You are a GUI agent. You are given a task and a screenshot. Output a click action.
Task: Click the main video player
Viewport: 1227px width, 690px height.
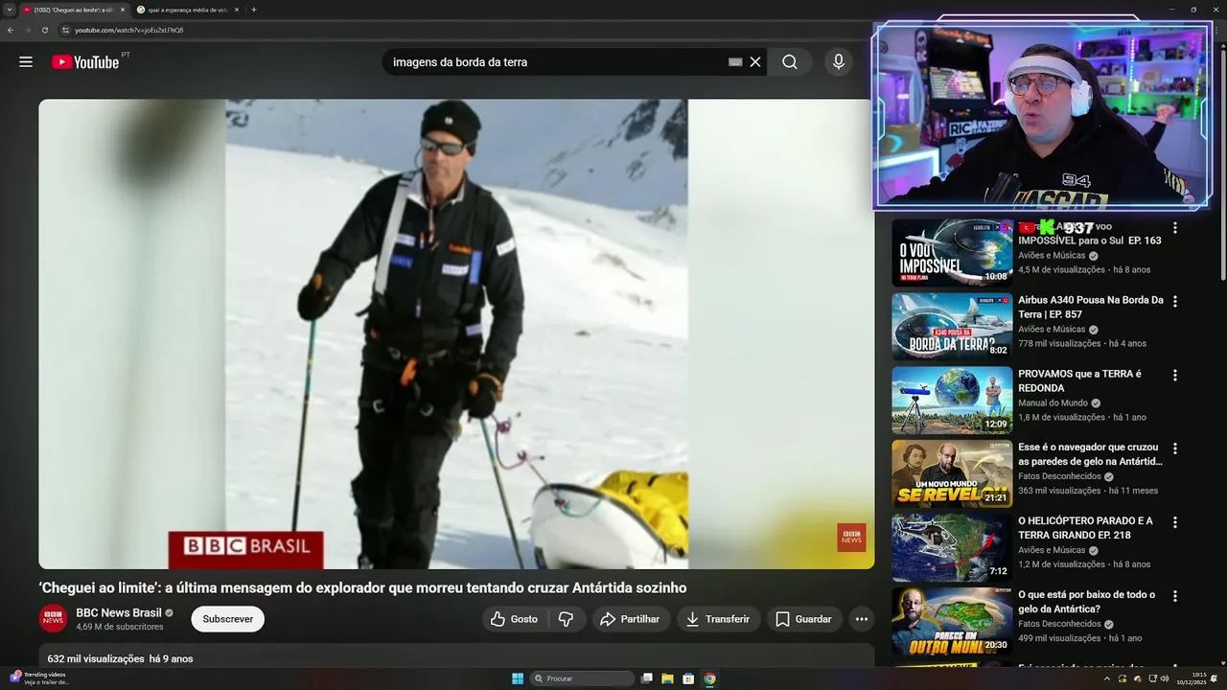pyautogui.click(x=456, y=334)
